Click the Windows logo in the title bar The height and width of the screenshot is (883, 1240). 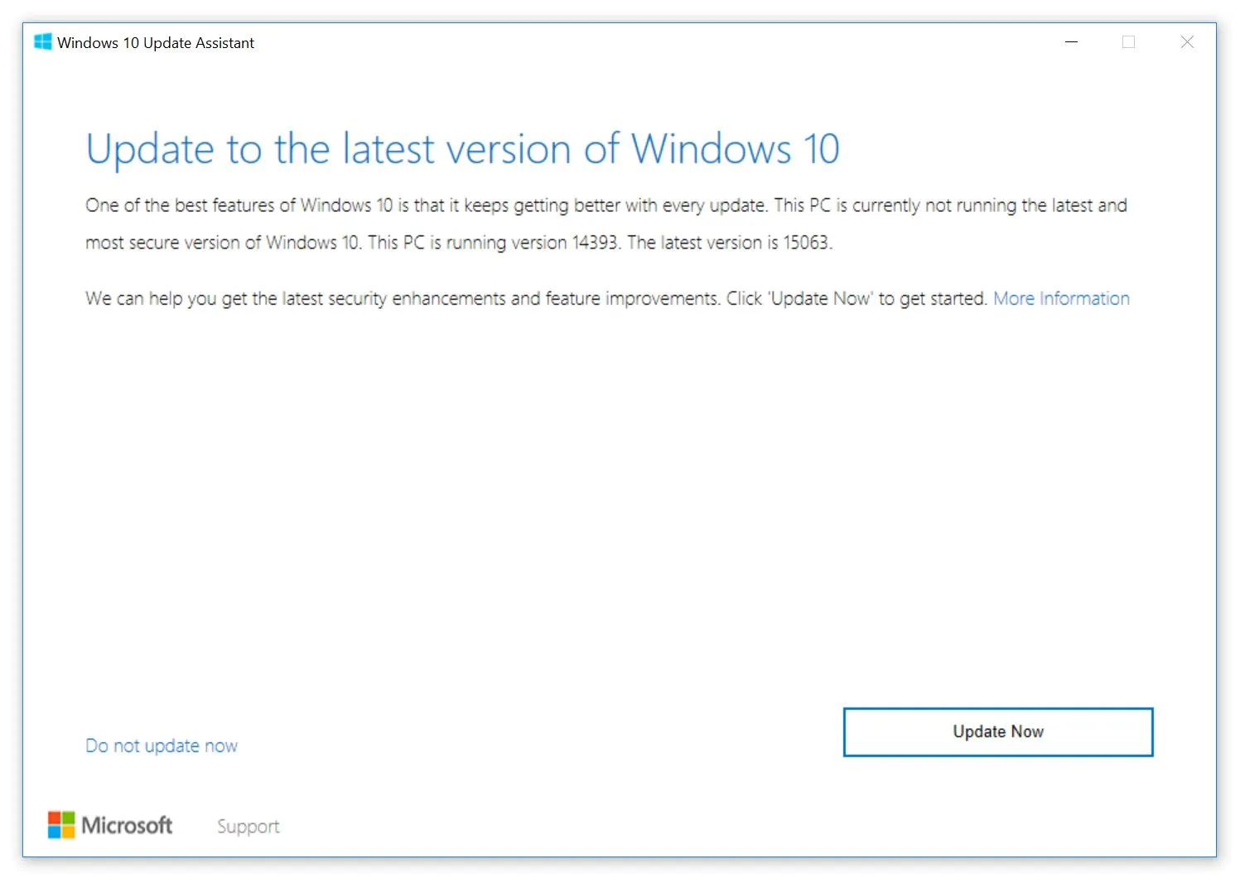click(43, 42)
